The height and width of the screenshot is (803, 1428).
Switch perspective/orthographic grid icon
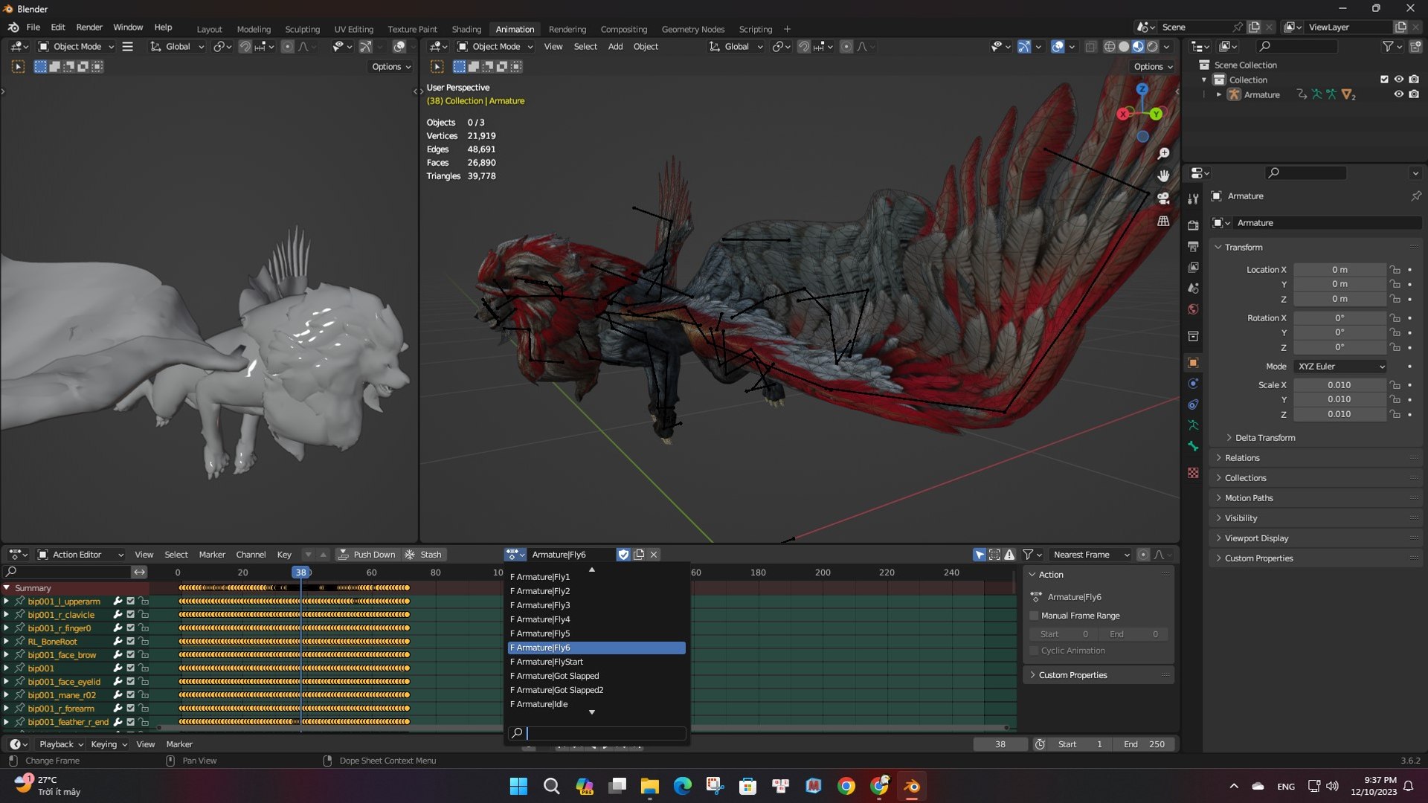[x=1163, y=221]
